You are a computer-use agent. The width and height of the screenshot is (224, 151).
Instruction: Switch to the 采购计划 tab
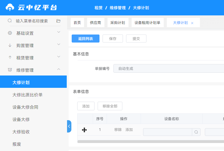click(x=118, y=22)
